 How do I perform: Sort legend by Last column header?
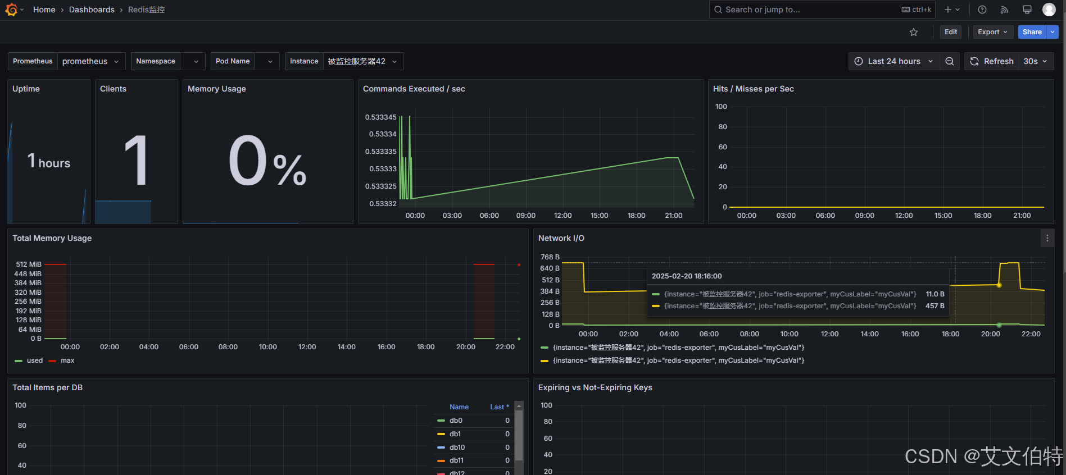(x=499, y=407)
